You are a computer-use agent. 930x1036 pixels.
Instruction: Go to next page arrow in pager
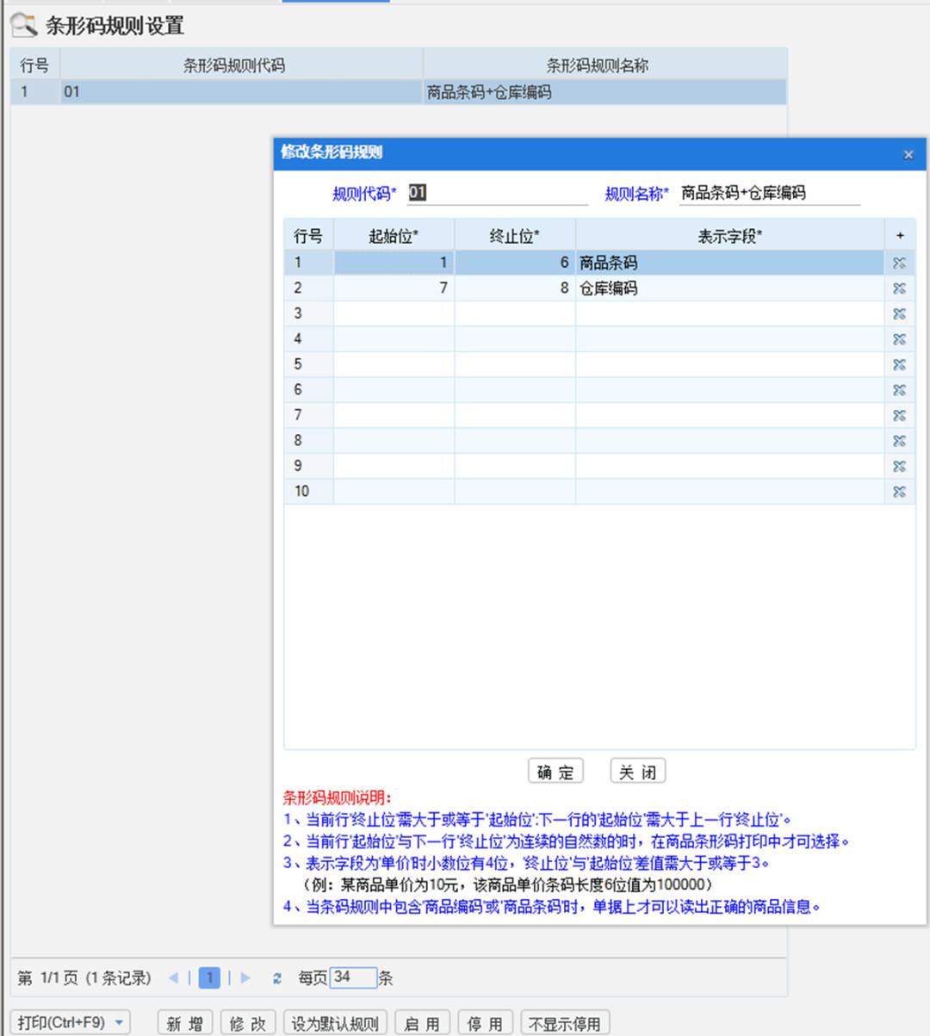245,978
